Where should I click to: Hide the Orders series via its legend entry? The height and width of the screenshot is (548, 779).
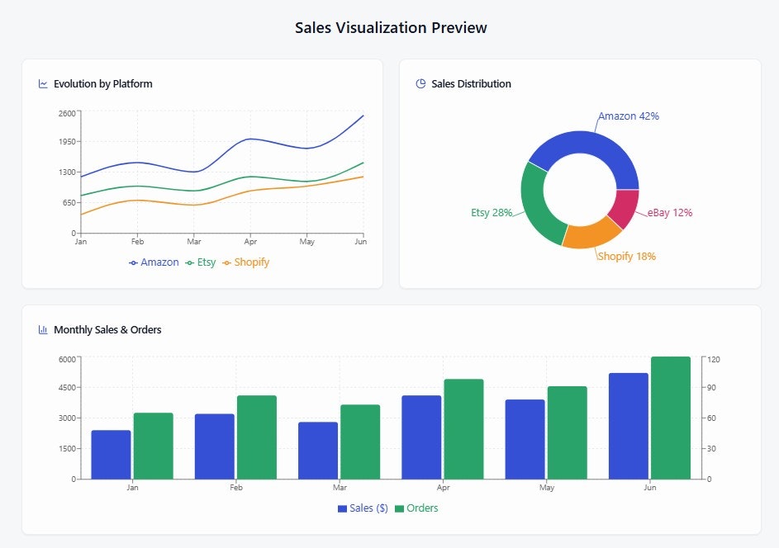tap(417, 508)
